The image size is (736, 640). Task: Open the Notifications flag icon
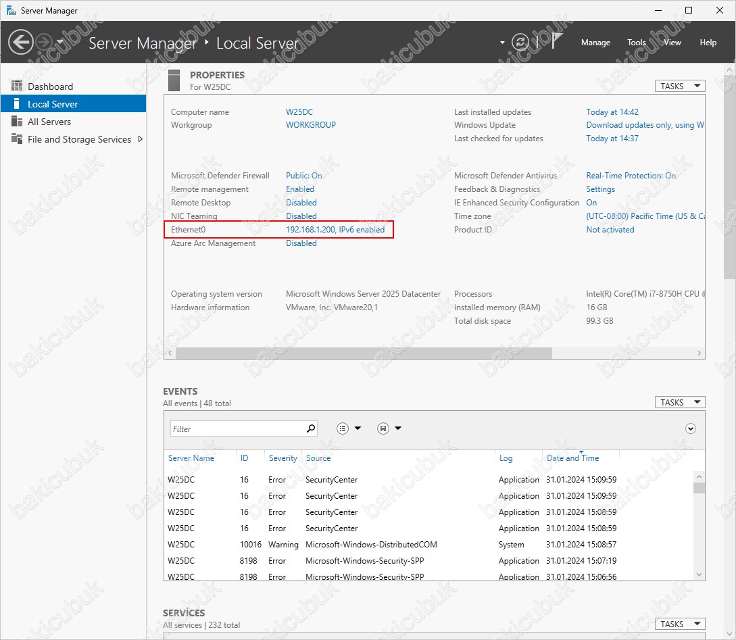556,41
